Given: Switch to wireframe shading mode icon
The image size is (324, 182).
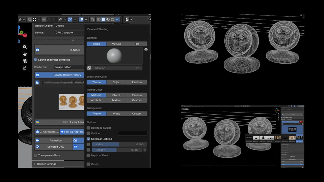Looking at the screenshot, I should [99, 20].
